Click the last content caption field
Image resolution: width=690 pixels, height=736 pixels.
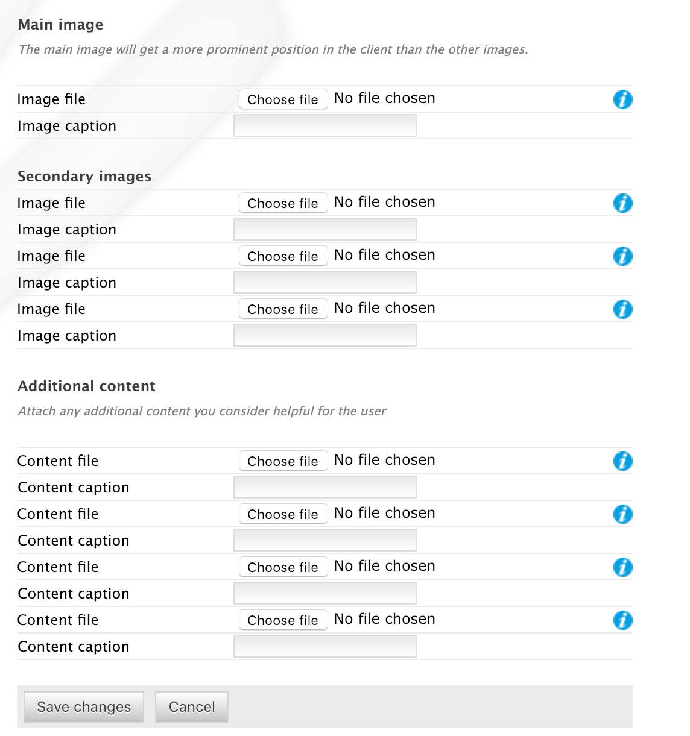(324, 646)
